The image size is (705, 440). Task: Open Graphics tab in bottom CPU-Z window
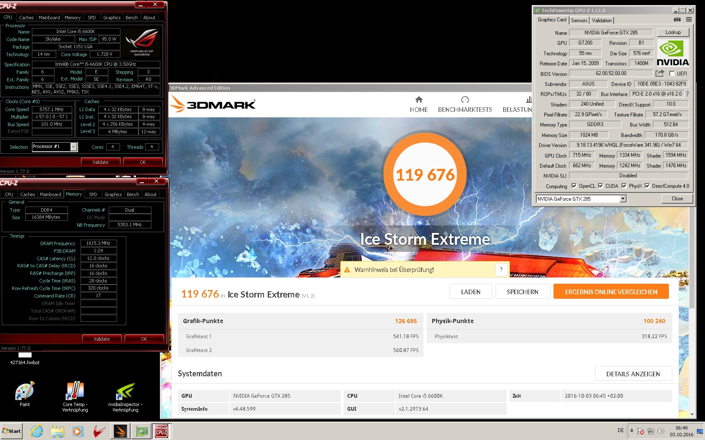click(113, 194)
